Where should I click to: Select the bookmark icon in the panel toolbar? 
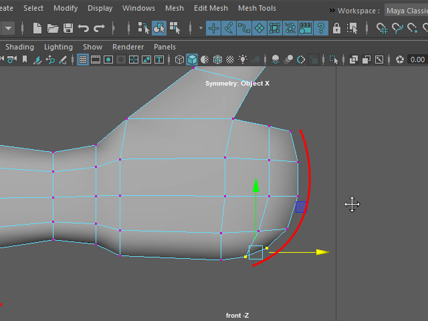click(25, 60)
